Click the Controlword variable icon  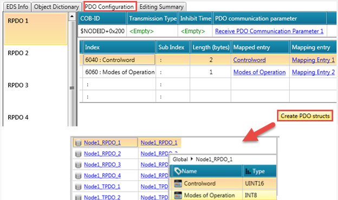178,183
